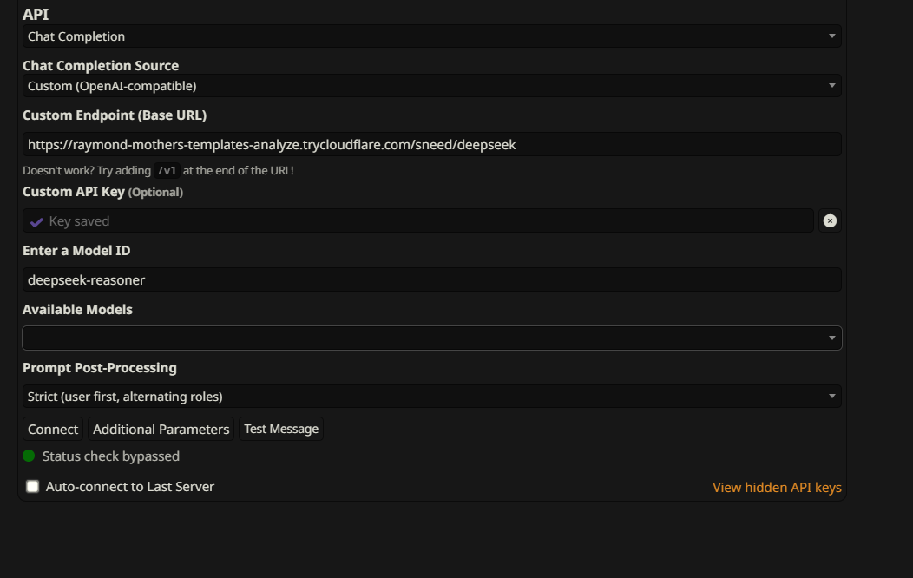Expand the Chat Completion Source dropdown
Image resolution: width=913 pixels, height=578 pixels.
[x=432, y=86]
